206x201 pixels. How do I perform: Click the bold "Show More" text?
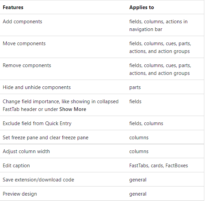point(73,109)
